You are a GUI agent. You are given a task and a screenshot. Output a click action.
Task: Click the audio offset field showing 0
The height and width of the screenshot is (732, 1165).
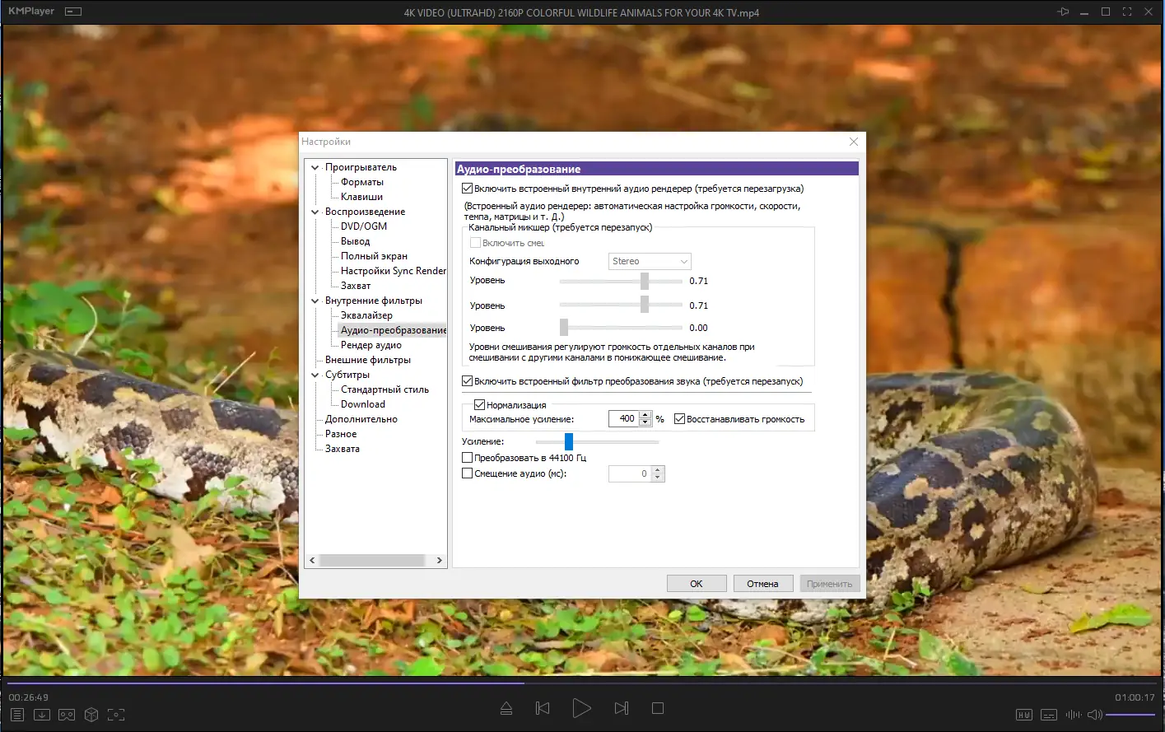pyautogui.click(x=630, y=473)
